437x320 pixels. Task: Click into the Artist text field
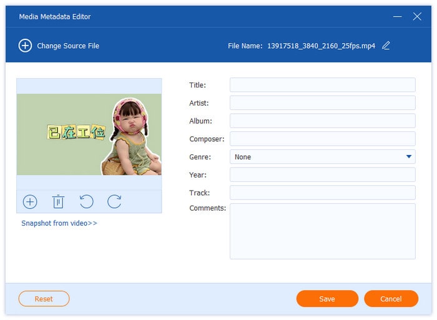click(322, 103)
